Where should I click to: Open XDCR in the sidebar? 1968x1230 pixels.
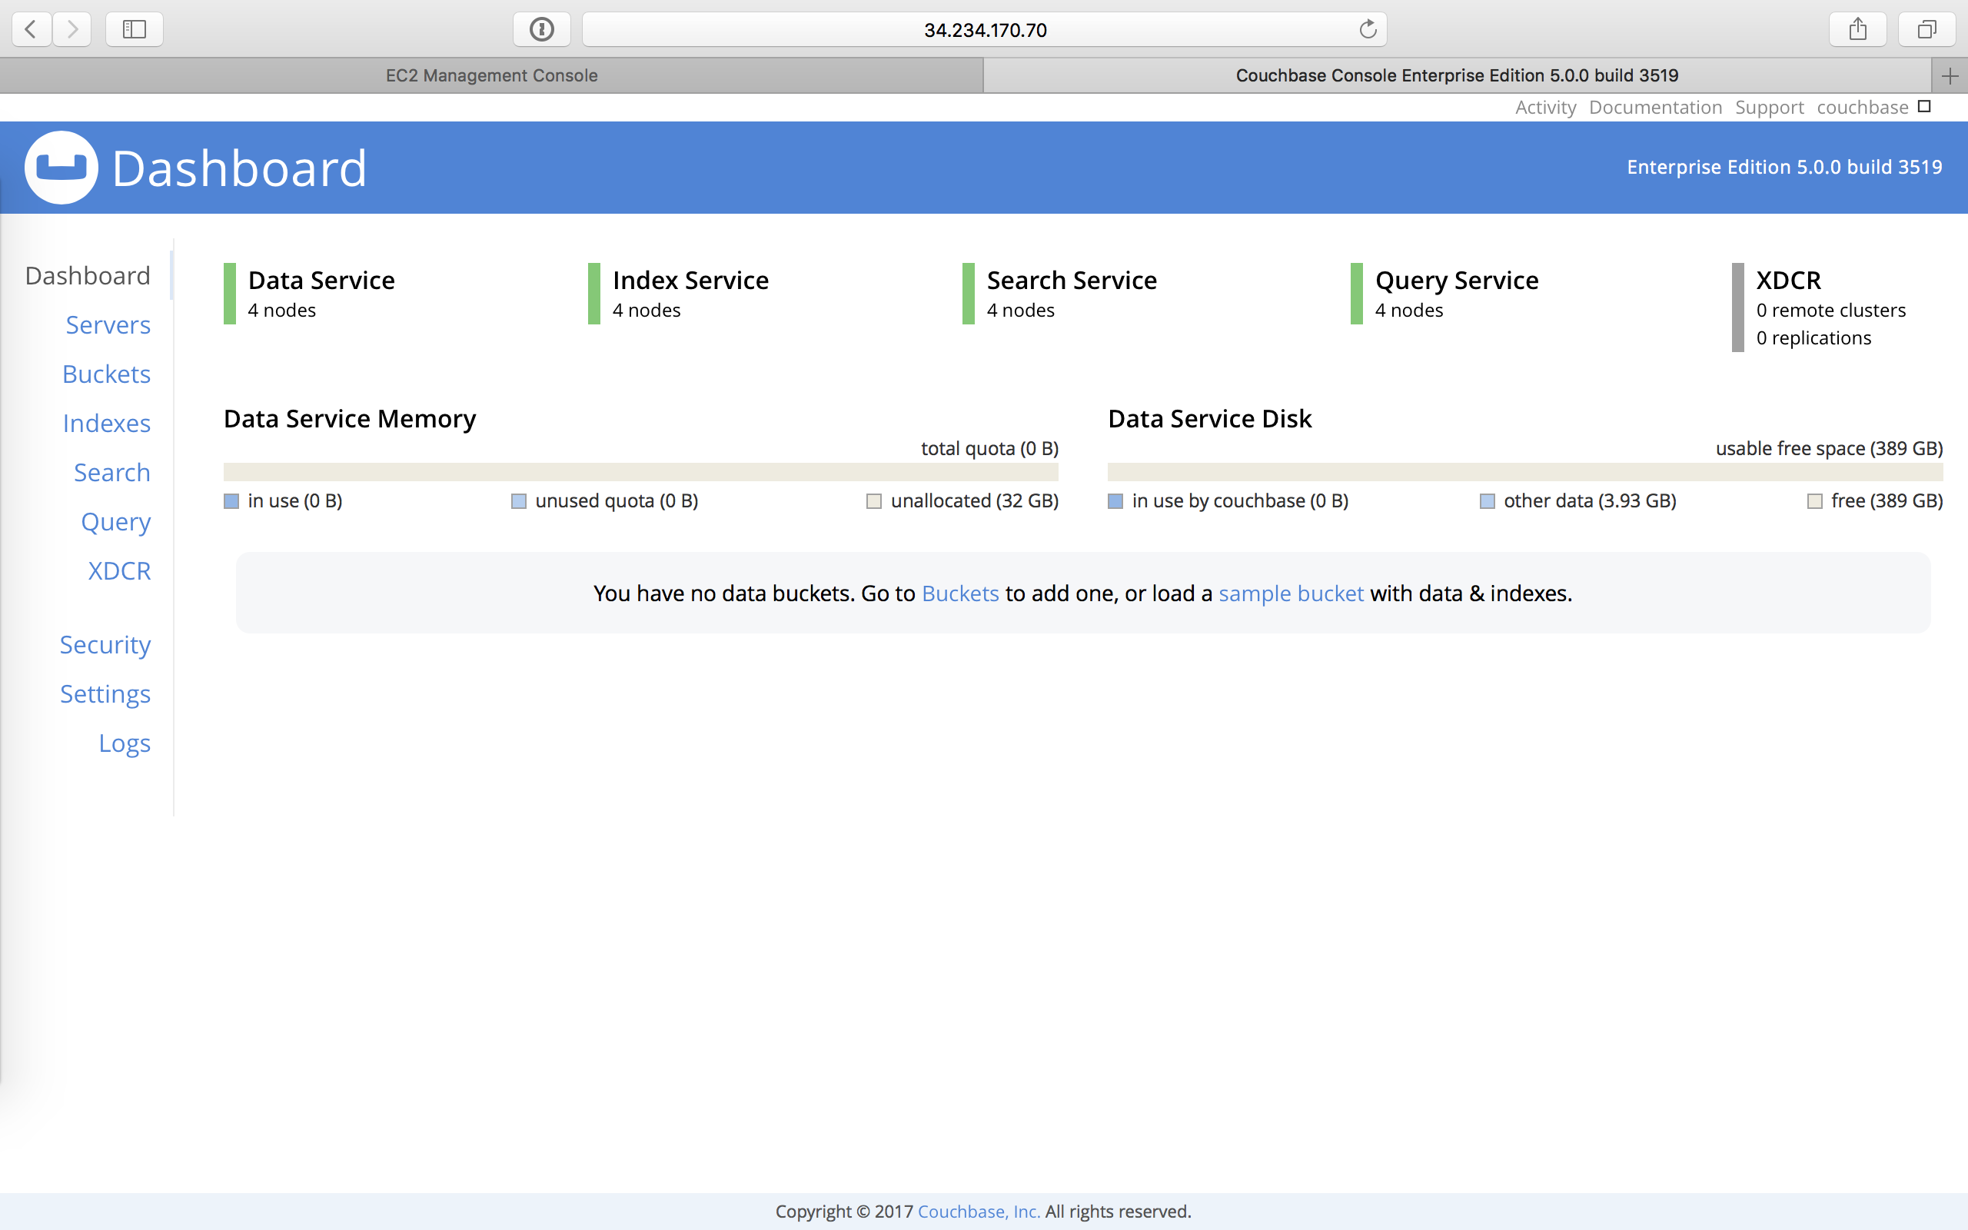[120, 571]
